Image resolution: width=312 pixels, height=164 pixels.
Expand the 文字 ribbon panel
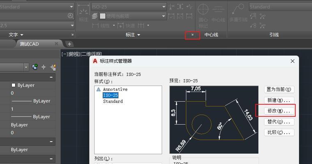tap(16, 35)
